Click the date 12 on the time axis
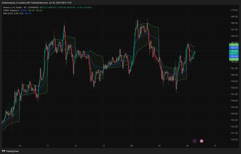This screenshot has height=154, width=241. coord(76,146)
